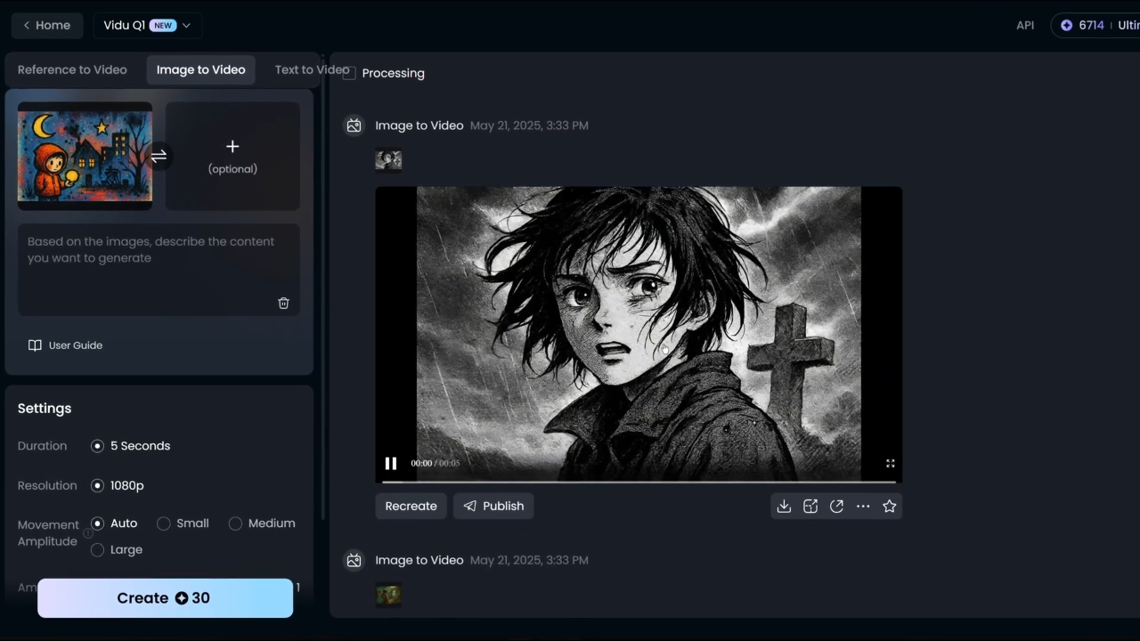This screenshot has width=1140, height=641.
Task: Click the uploaded start frame thumbnail
Action: tap(85, 156)
